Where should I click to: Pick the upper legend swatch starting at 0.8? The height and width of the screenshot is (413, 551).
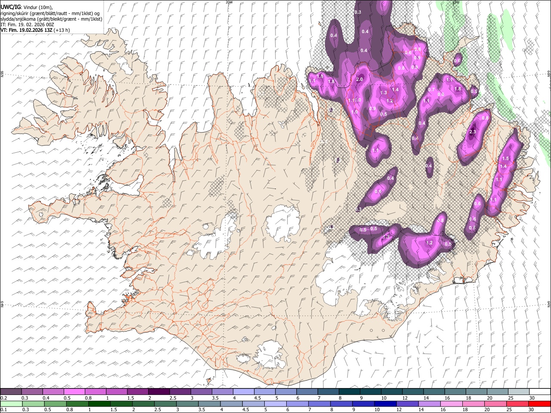96,391
